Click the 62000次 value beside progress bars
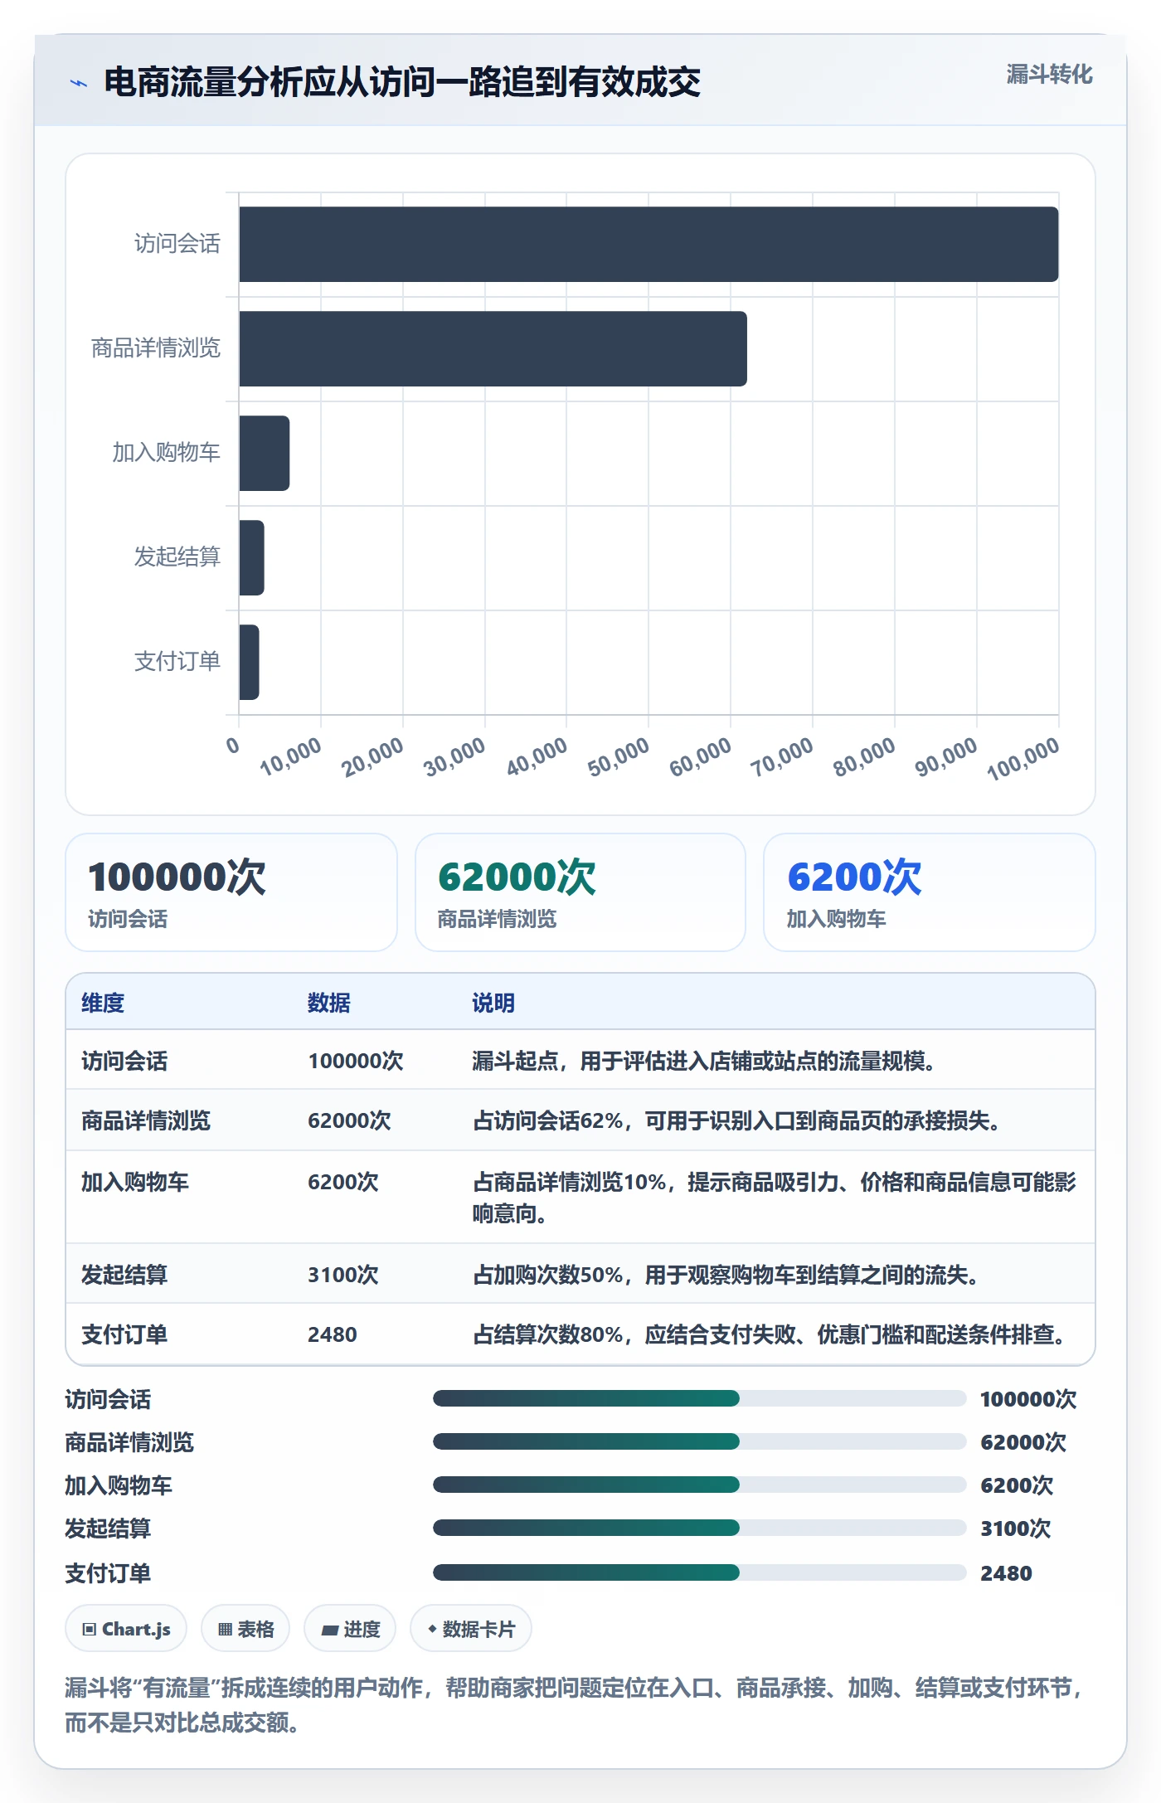The image size is (1161, 1803). (x=1023, y=1442)
